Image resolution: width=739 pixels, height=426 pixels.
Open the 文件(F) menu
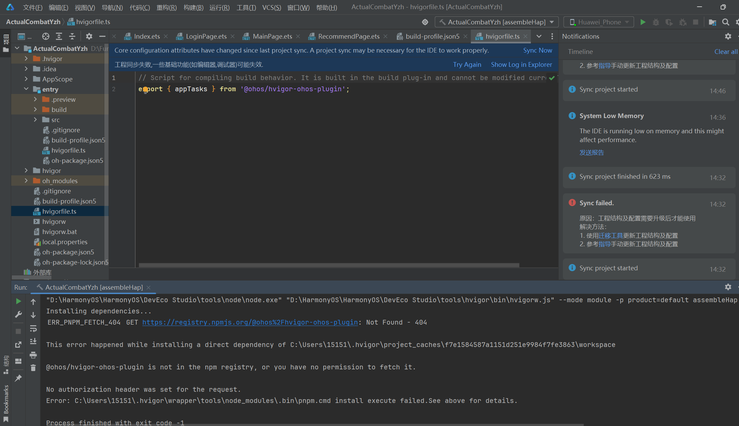33,7
